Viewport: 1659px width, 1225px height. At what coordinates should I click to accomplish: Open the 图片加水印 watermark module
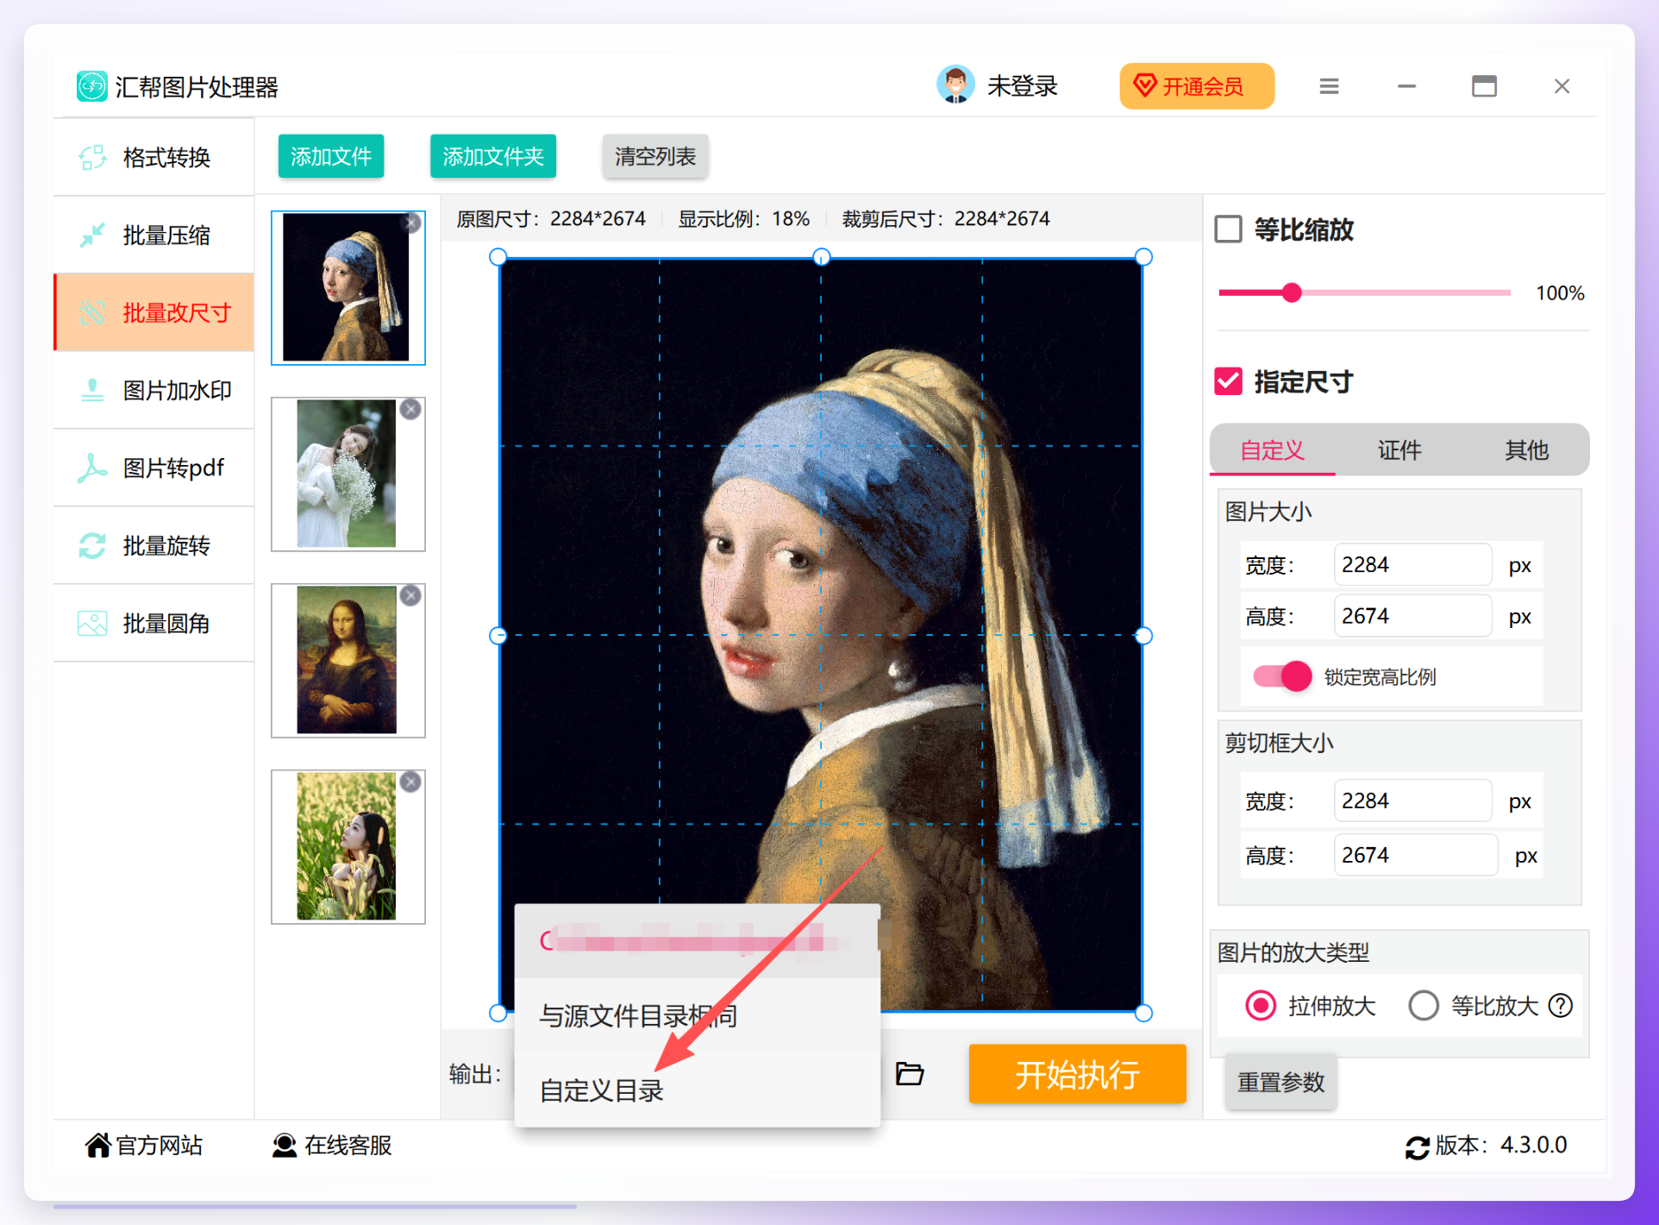tap(153, 390)
